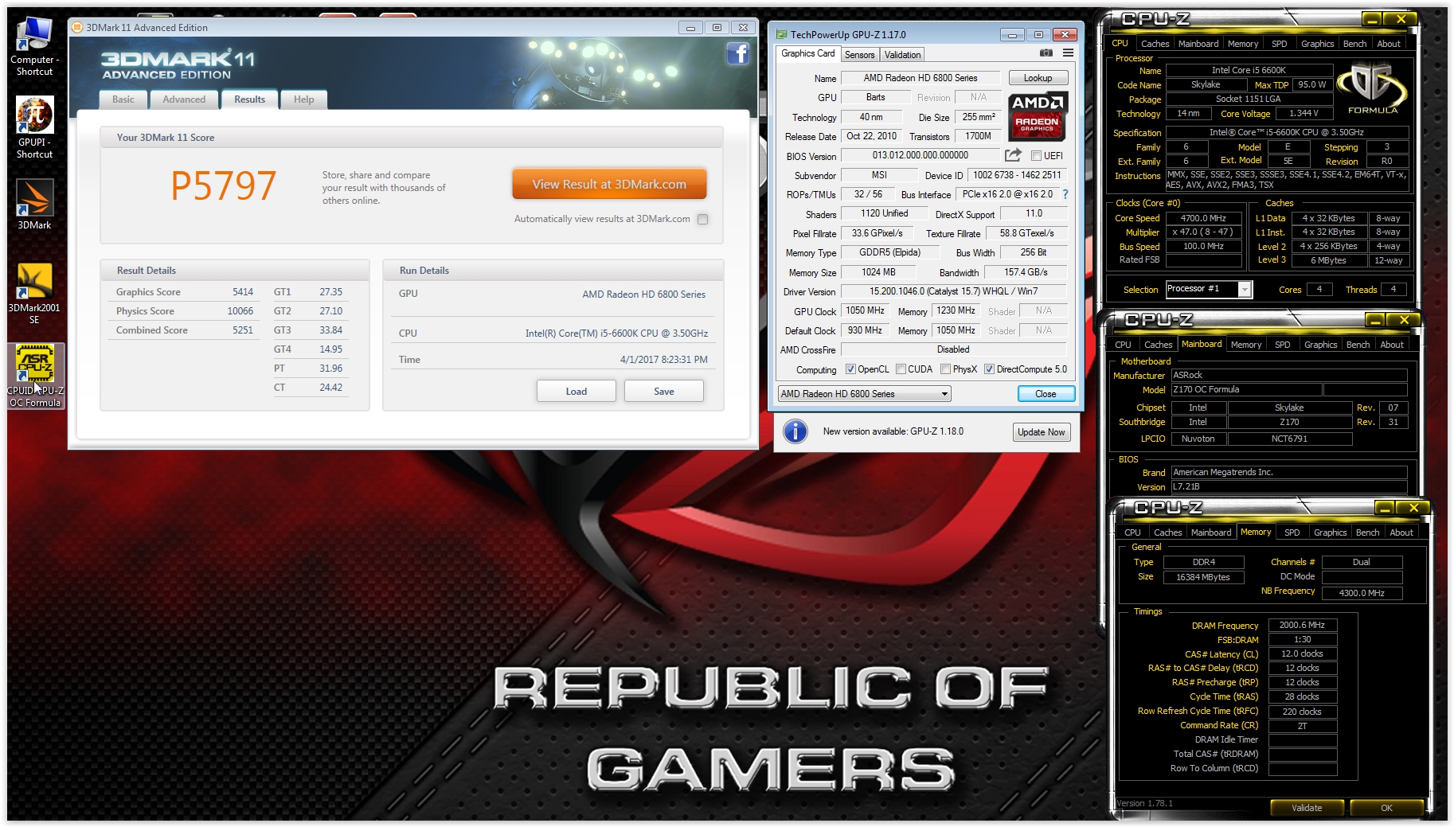
Task: Select the Graphics Card tab in GPU-Z
Action: 808,53
